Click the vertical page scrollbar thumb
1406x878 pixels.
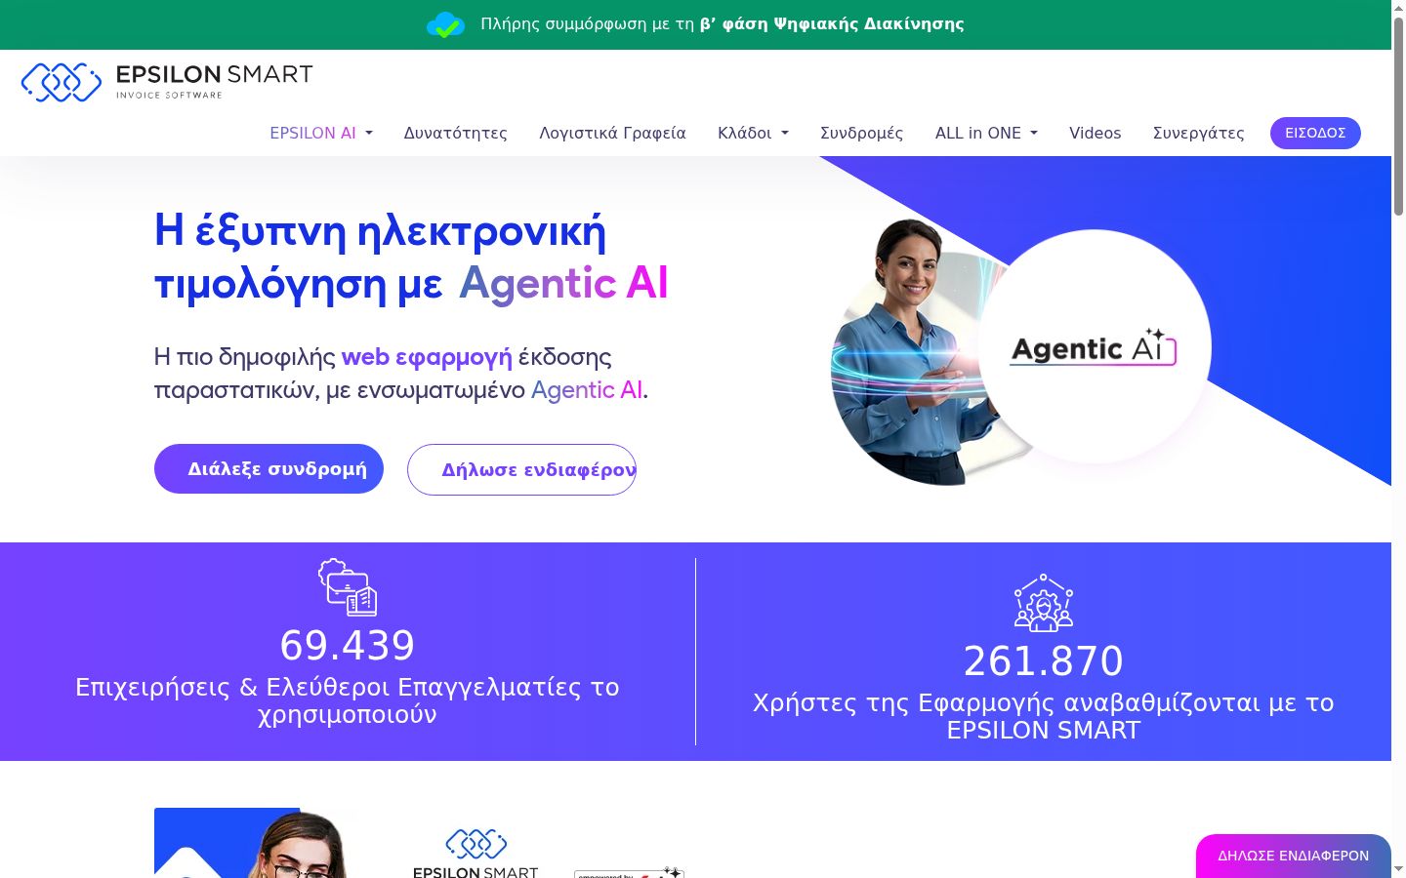(x=1398, y=117)
